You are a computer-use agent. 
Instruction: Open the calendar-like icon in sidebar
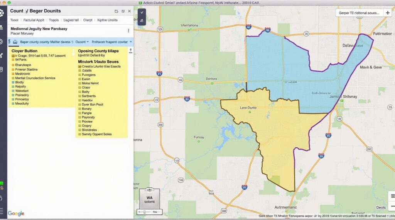1,70
